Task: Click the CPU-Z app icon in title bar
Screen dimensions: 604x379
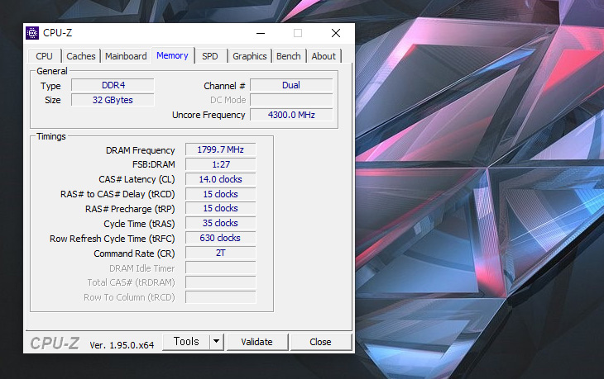Action: pos(32,33)
